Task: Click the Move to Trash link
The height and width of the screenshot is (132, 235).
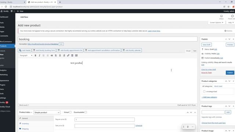Action: tap(206, 73)
